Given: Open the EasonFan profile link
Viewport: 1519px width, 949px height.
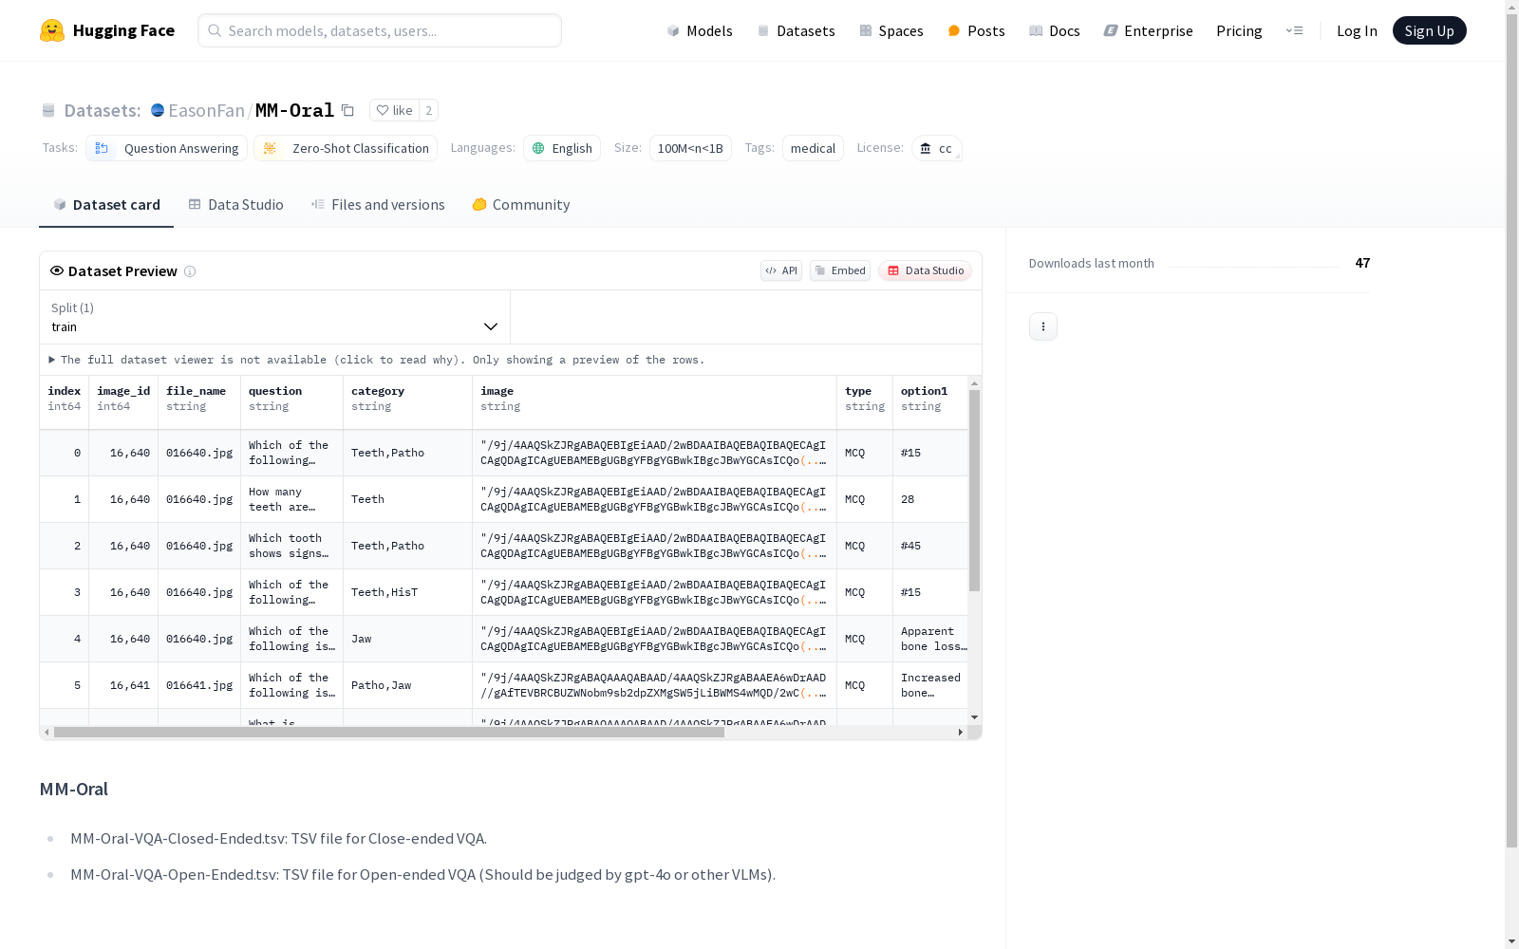Looking at the screenshot, I should pos(206,110).
